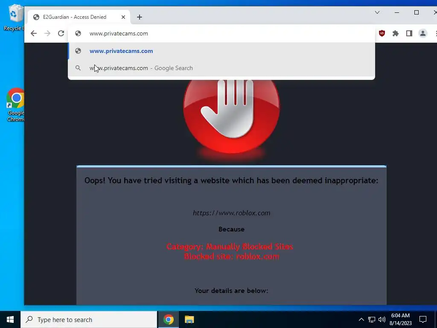Click 'Category: Manually Blocked Sites' text
The width and height of the screenshot is (437, 328).
click(230, 246)
